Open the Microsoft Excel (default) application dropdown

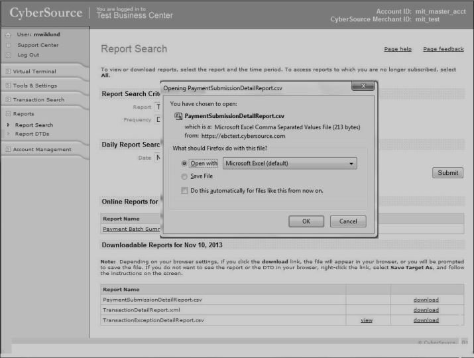(x=290, y=163)
